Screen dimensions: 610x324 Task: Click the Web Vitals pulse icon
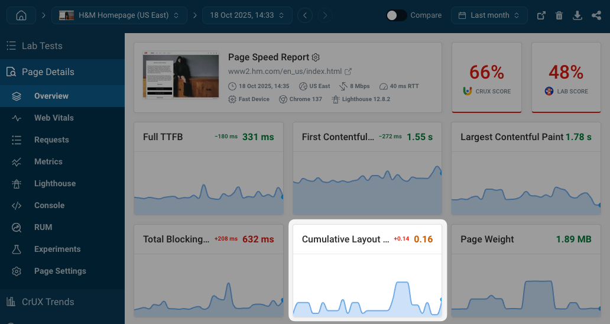pos(17,118)
